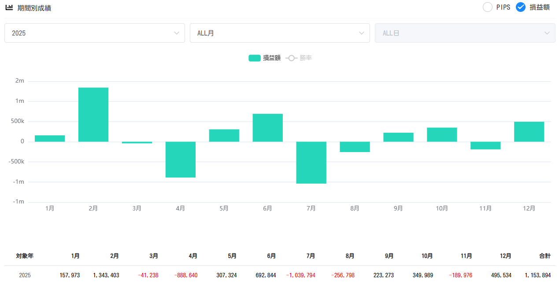Click the 合計 table column header

545,256
